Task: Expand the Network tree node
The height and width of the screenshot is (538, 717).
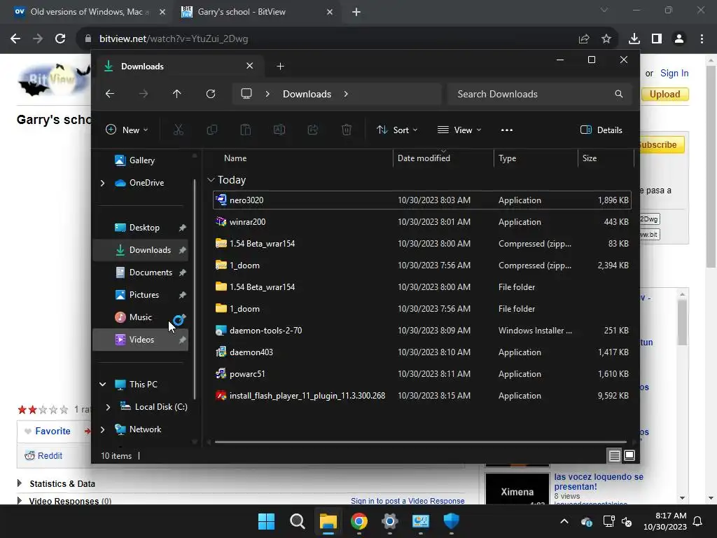Action: (102, 429)
